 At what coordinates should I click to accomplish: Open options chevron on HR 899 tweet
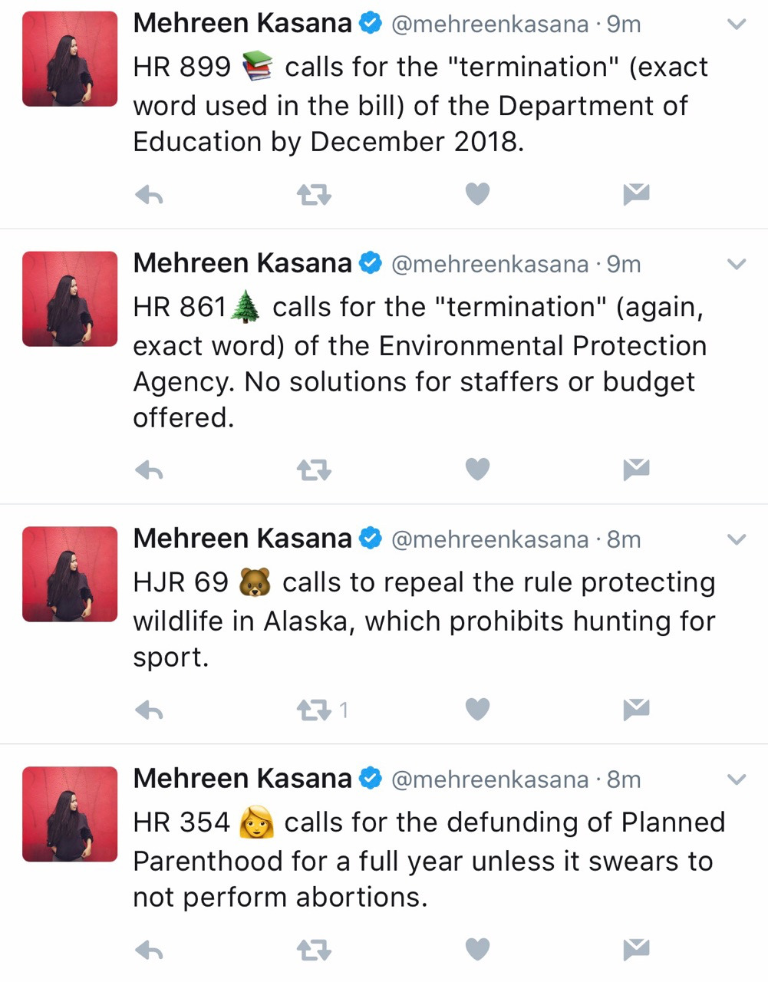pyautogui.click(x=736, y=25)
